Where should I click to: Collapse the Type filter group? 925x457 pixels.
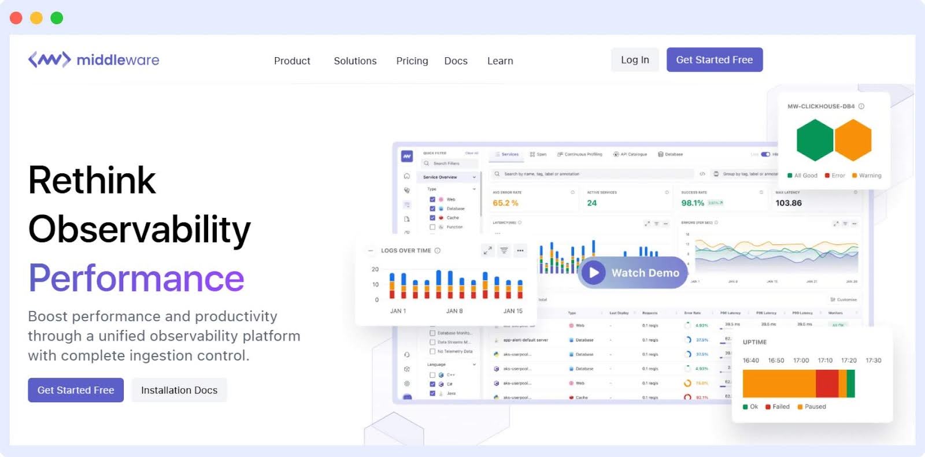(x=474, y=189)
